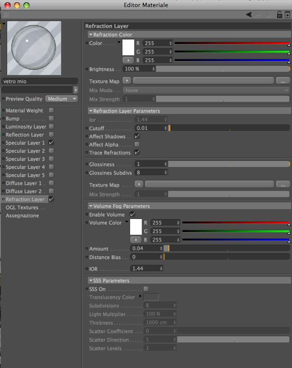The height and width of the screenshot is (368, 292).
Task: Enable Diffuse Layer 1 checkbox
Action: [51, 183]
